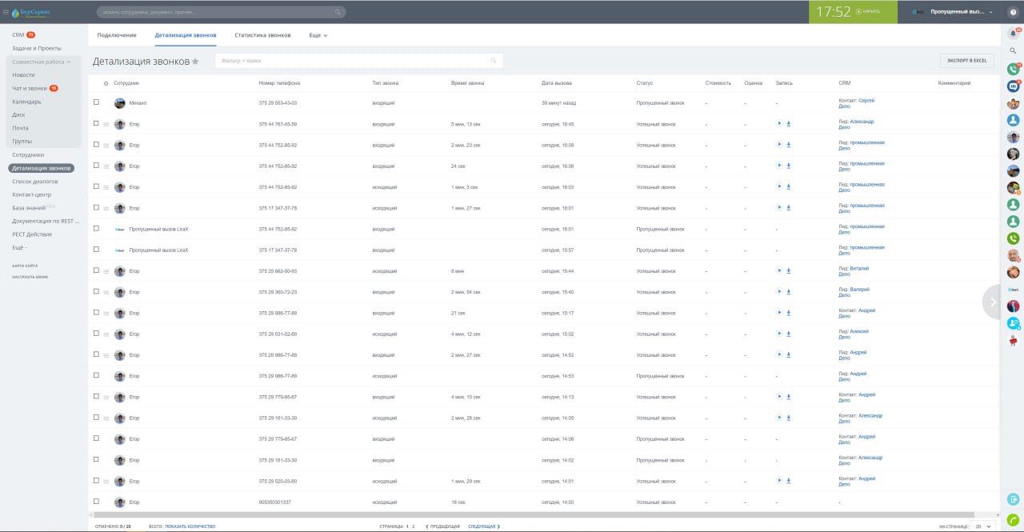Go to next page via Следующая link
The width and height of the screenshot is (1024, 532).
tap(484, 526)
